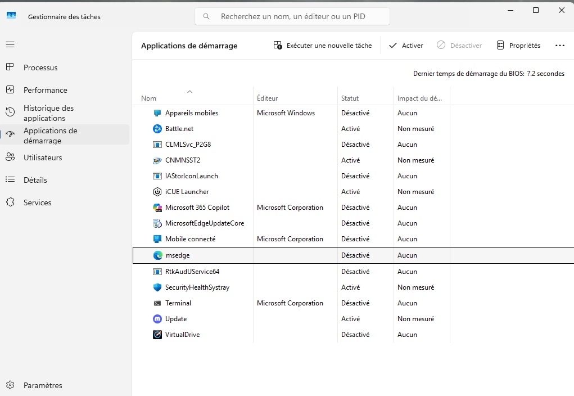Click the search magnifier icon
Image resolution: width=574 pixels, height=396 pixels.
click(x=206, y=16)
